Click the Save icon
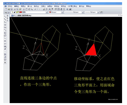Image resolution: width=127 pixels, height=105 pixels. 12,9
